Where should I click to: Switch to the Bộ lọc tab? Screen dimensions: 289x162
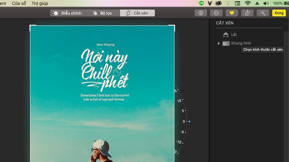pos(103,13)
